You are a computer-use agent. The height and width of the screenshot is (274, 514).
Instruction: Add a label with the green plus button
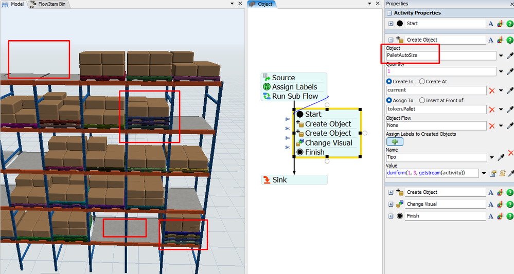(395, 142)
